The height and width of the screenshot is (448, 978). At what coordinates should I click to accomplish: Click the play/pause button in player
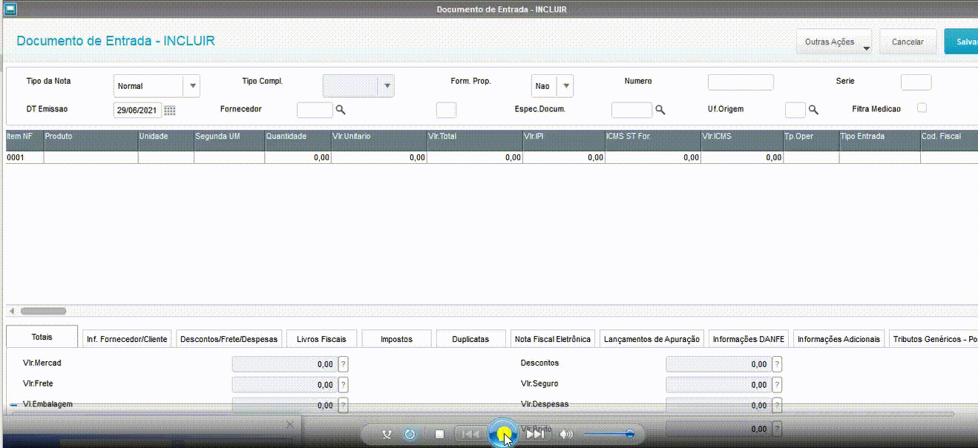[x=503, y=433]
